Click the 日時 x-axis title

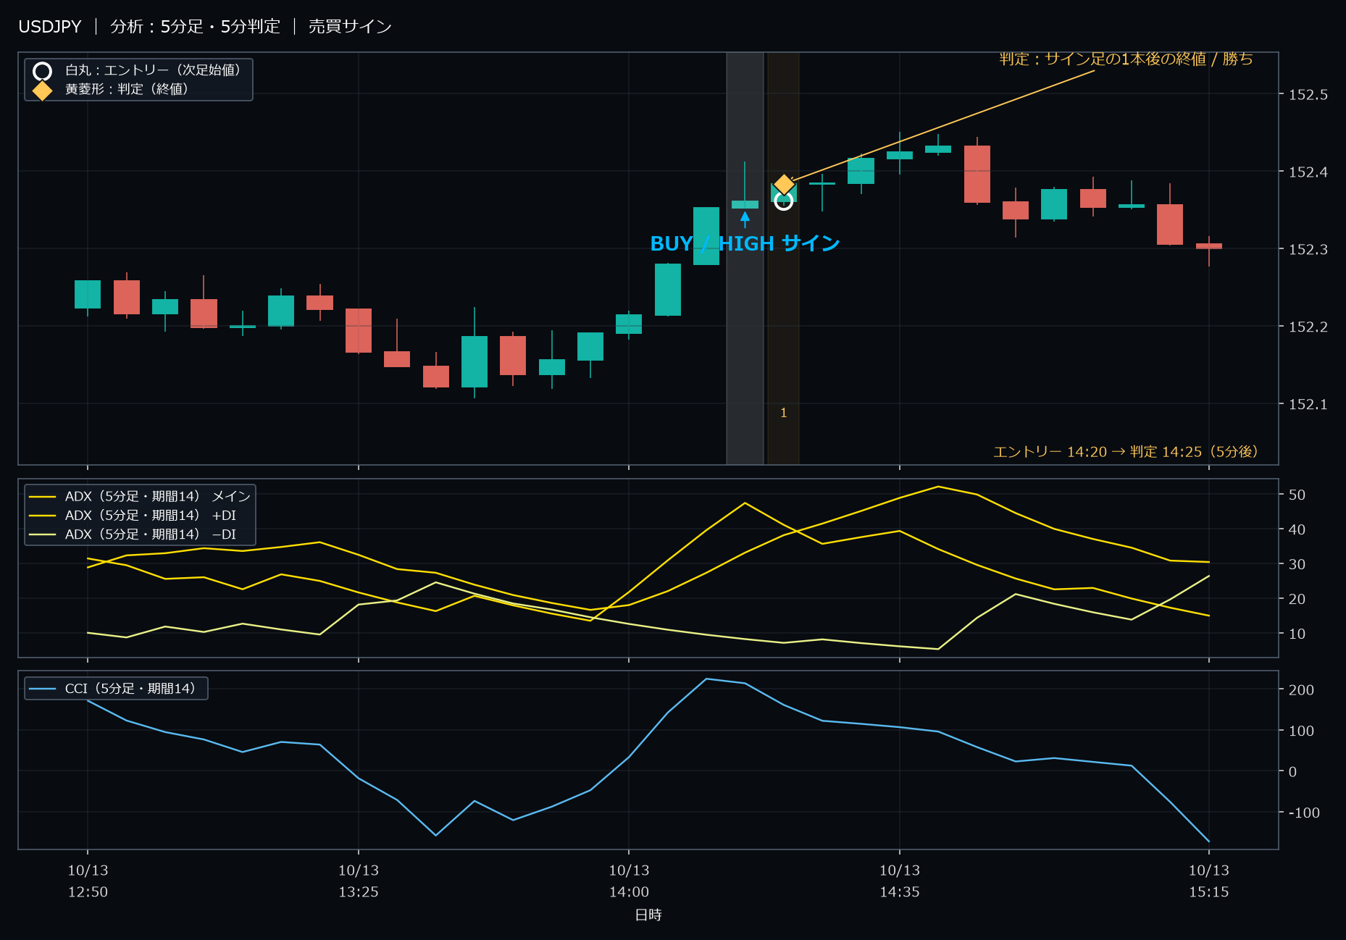(648, 915)
